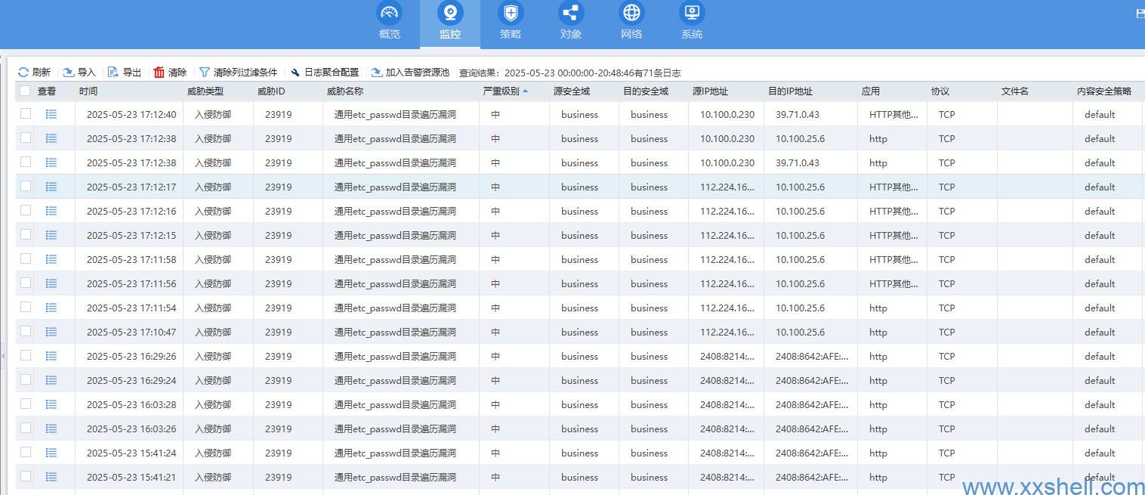Screen dimensions: 1145x495
Task: Click 清除列过滤条件 to clear column filters
Action: click(238, 73)
